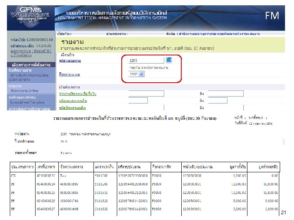Click the หน่วยรับงบประมาณ column header
This screenshot has width=294, height=220.
(x=198, y=167)
